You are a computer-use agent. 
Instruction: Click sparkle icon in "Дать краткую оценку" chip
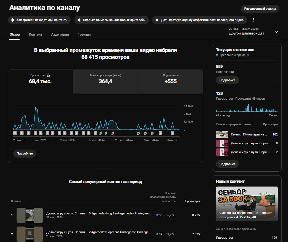(157, 20)
